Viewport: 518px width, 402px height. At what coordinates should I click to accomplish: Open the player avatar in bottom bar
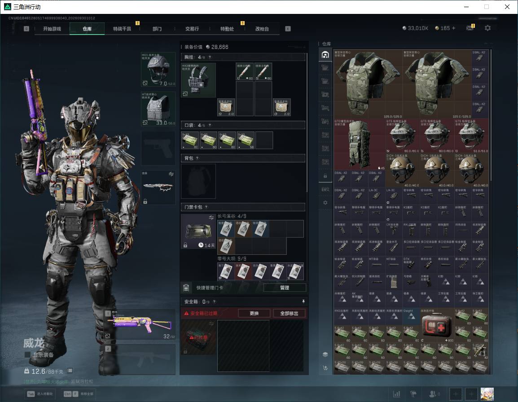(487, 394)
